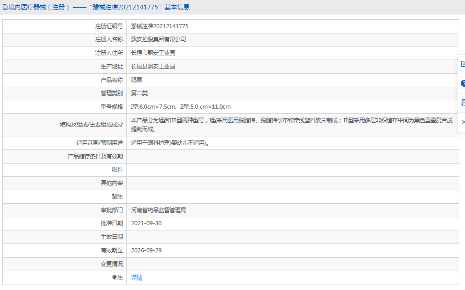Click the edit/feedback icon in the side toolbar

(462, 64)
